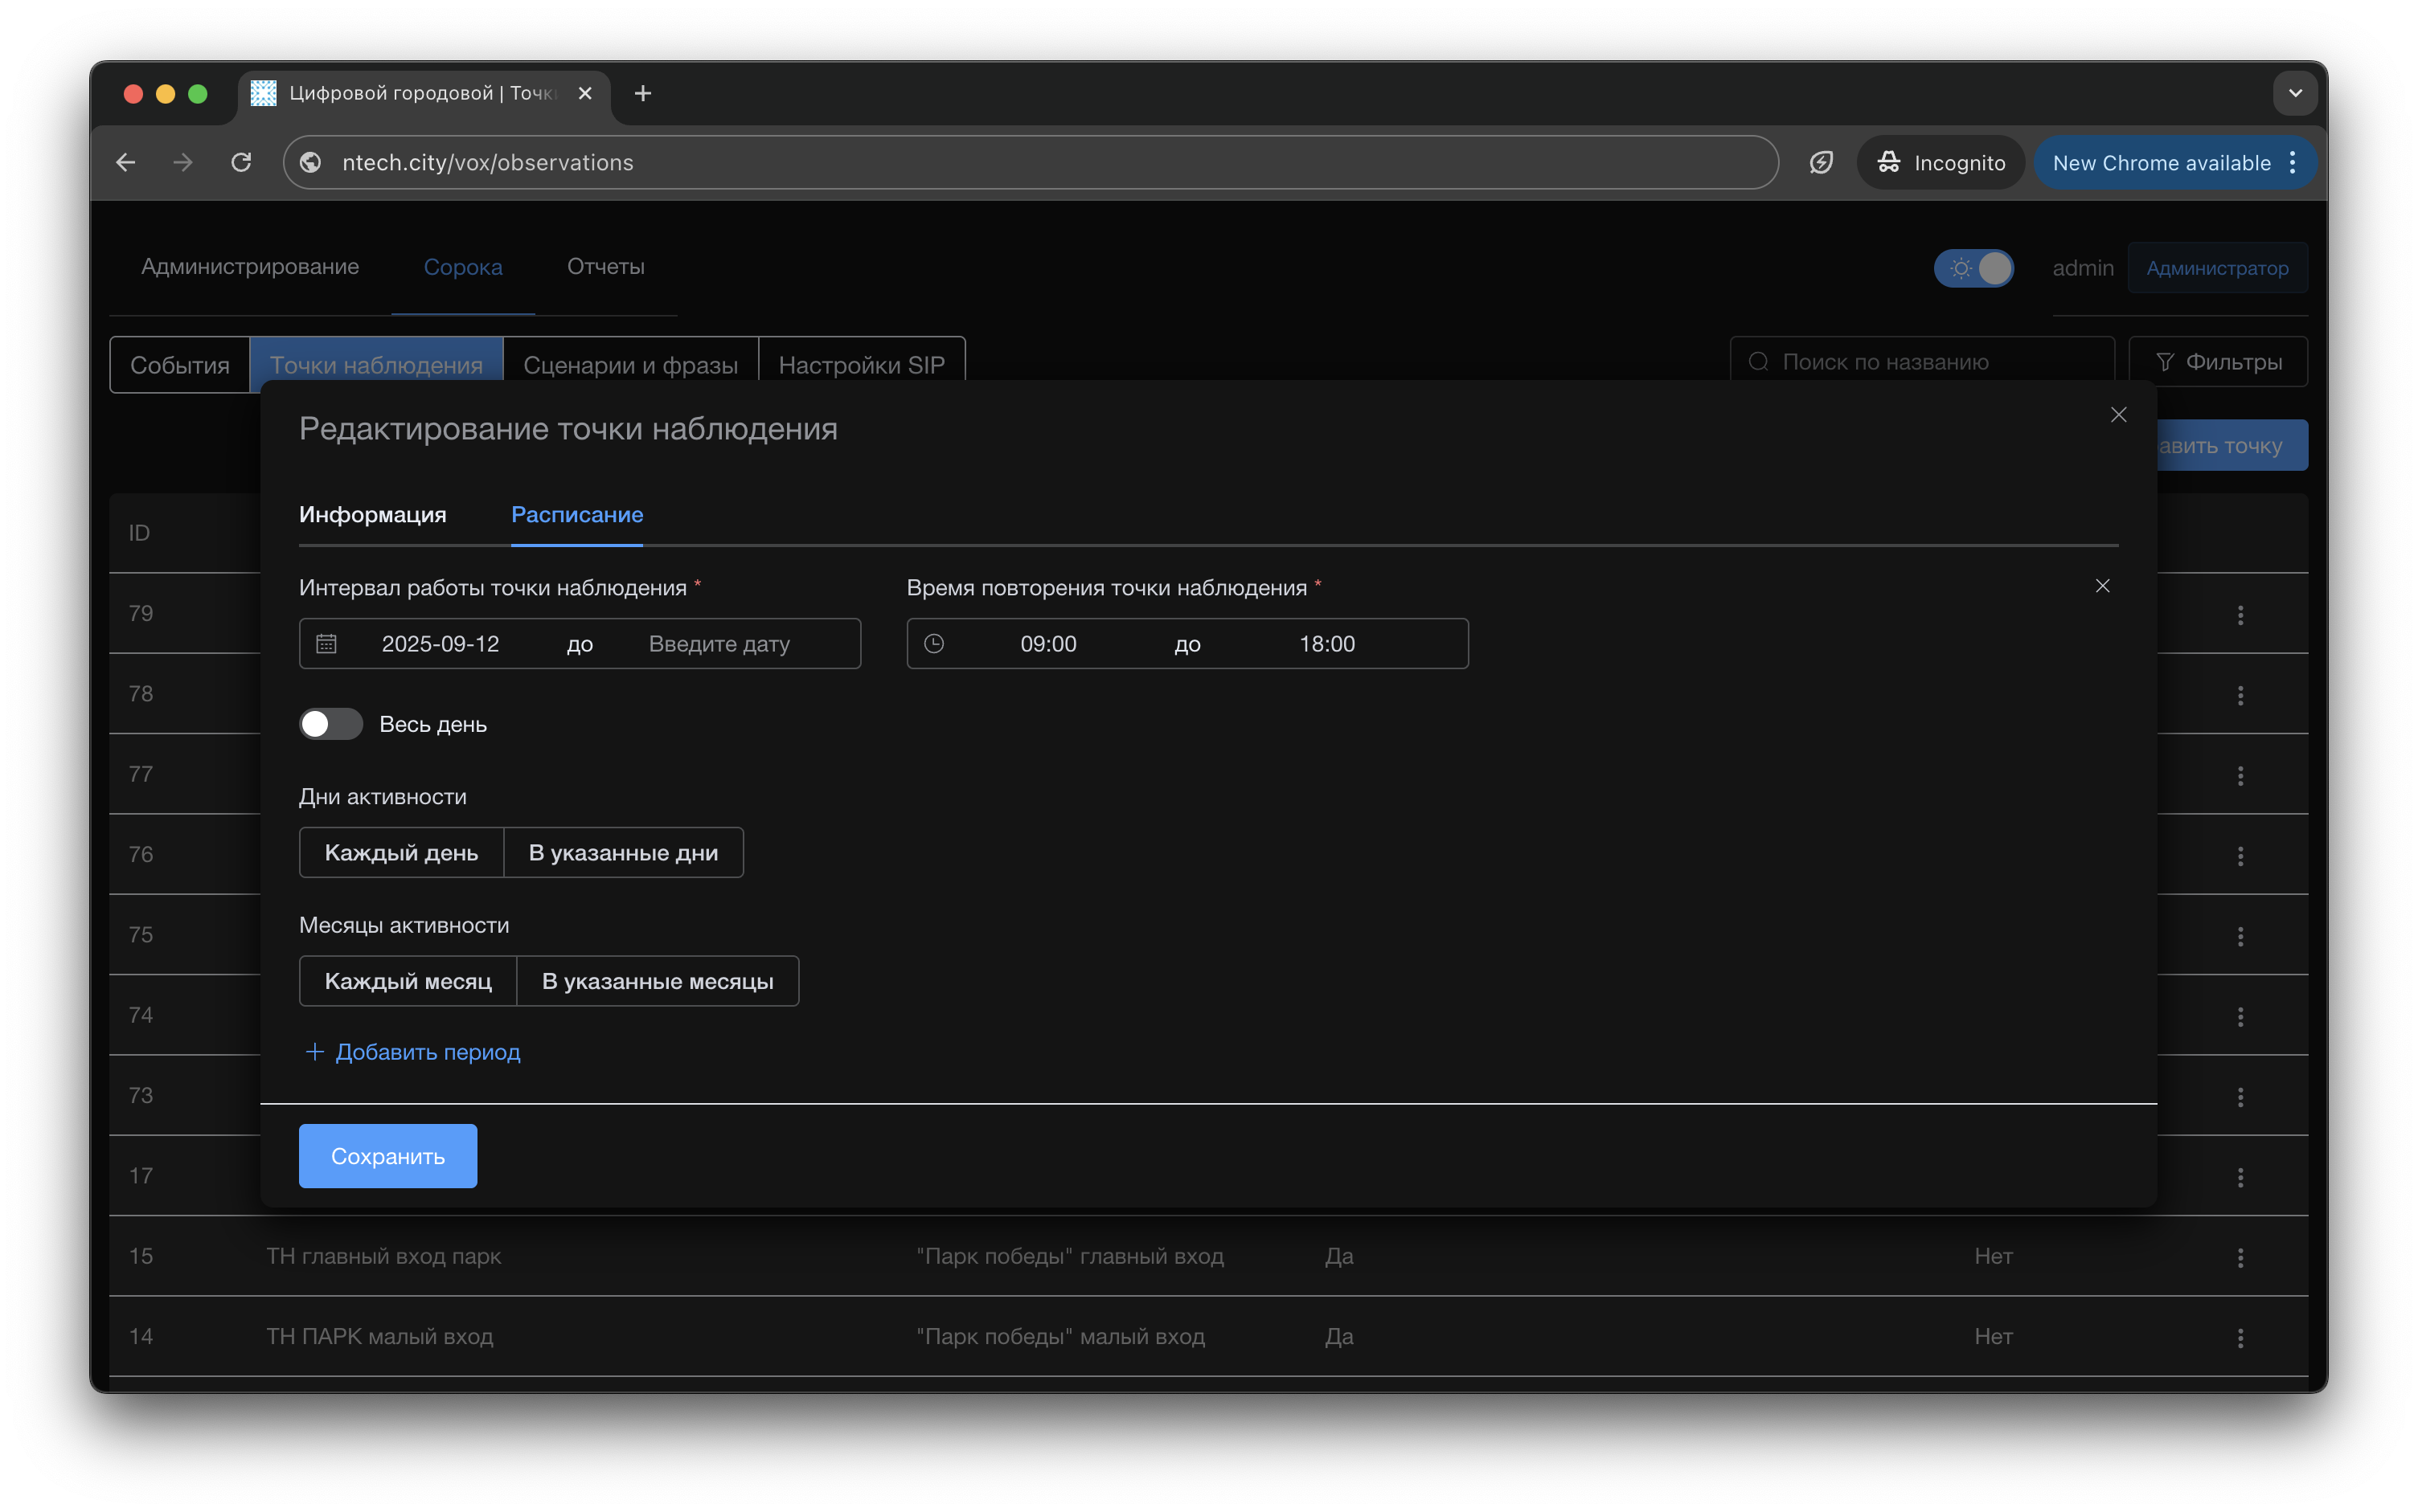
Task: Open a new browser tab
Action: 643,94
